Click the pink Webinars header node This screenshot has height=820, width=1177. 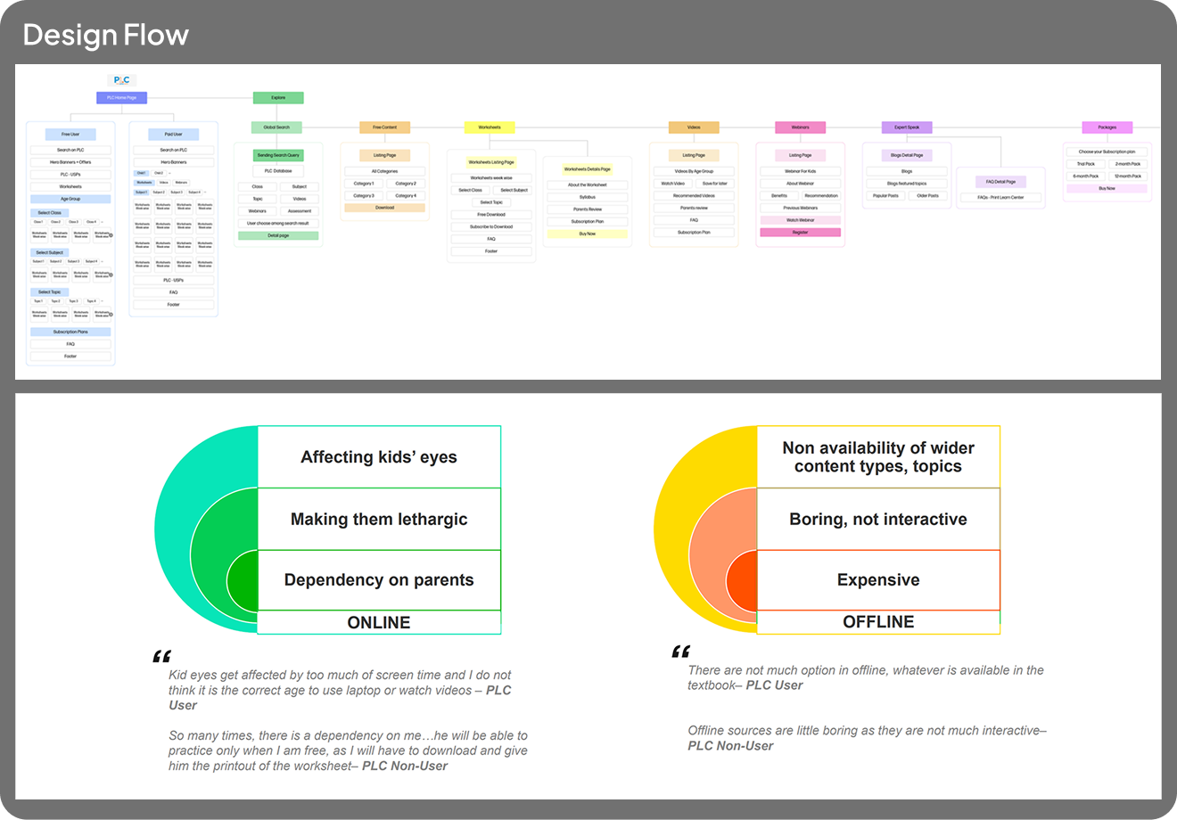tap(800, 127)
